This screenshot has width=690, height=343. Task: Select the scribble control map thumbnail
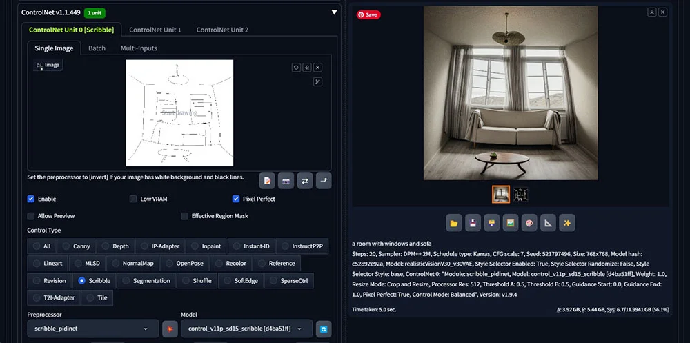[520, 195]
